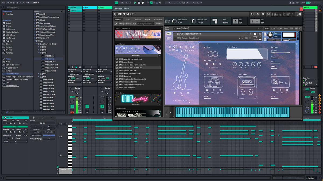Open the Expert tab in Kontakt
The image size is (323, 181).
click(x=148, y=20)
